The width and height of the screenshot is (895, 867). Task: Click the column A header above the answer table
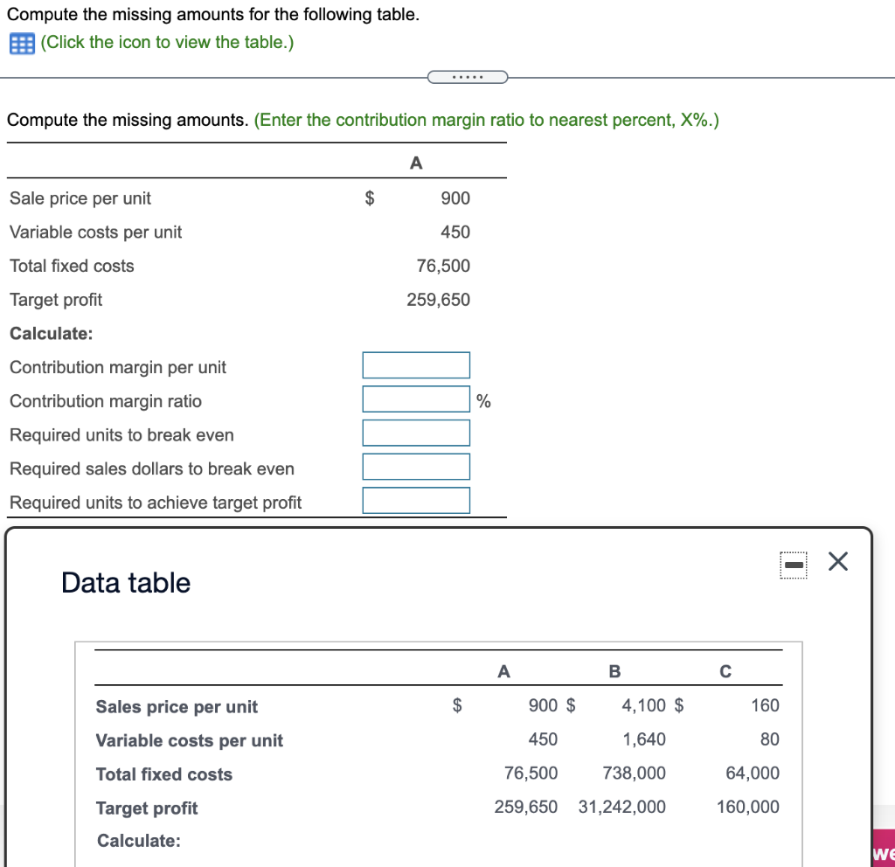pyautogui.click(x=416, y=163)
